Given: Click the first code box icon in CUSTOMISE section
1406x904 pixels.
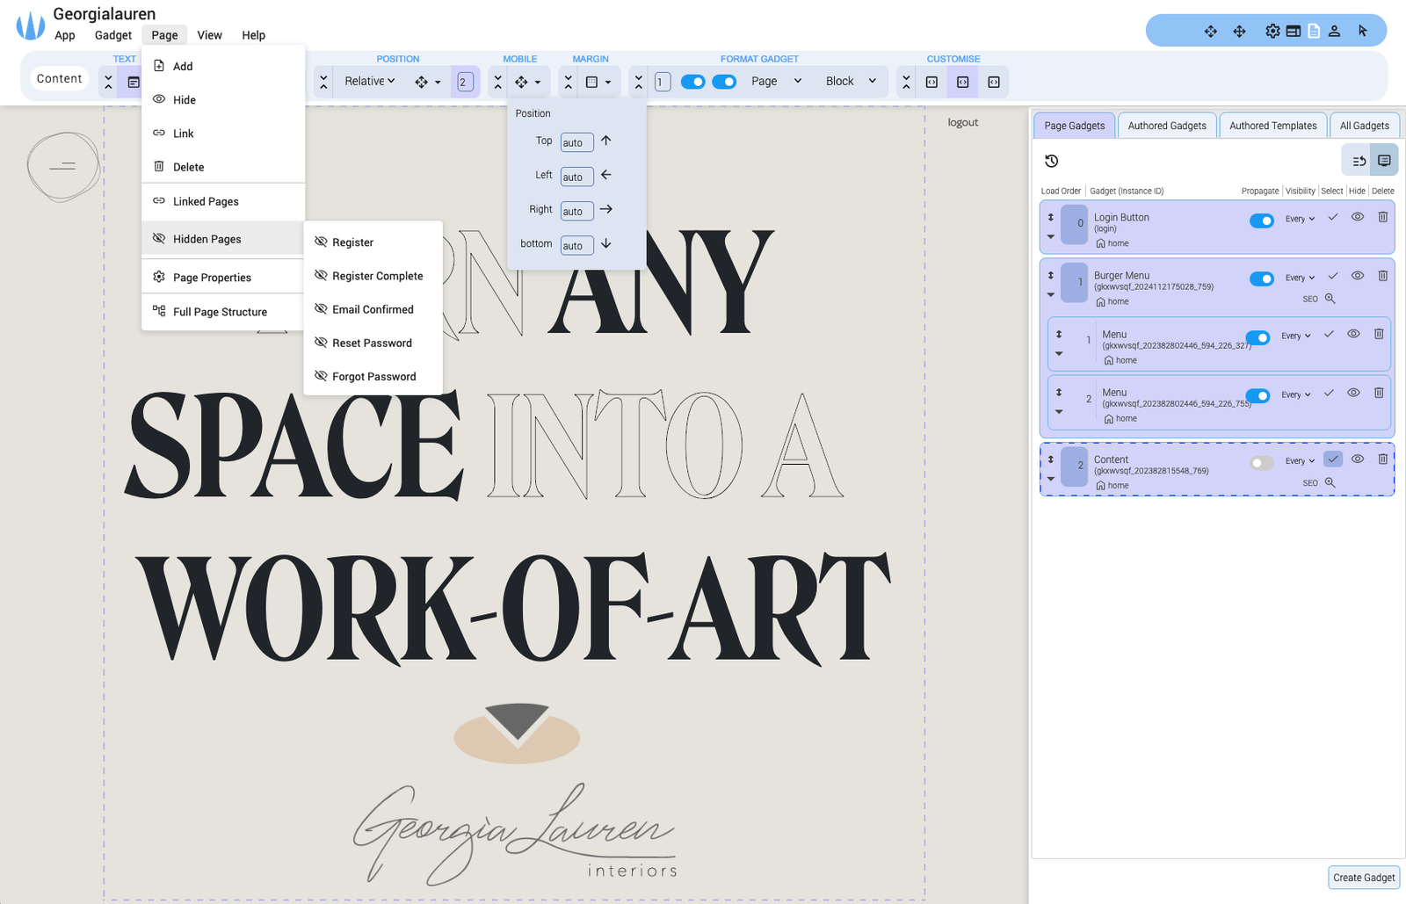Looking at the screenshot, I should click(931, 82).
